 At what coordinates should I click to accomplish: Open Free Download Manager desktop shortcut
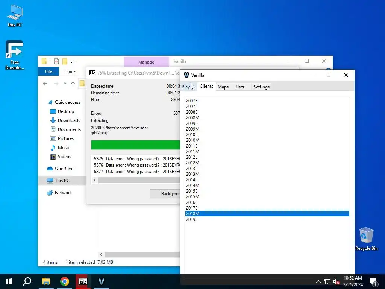[15, 55]
